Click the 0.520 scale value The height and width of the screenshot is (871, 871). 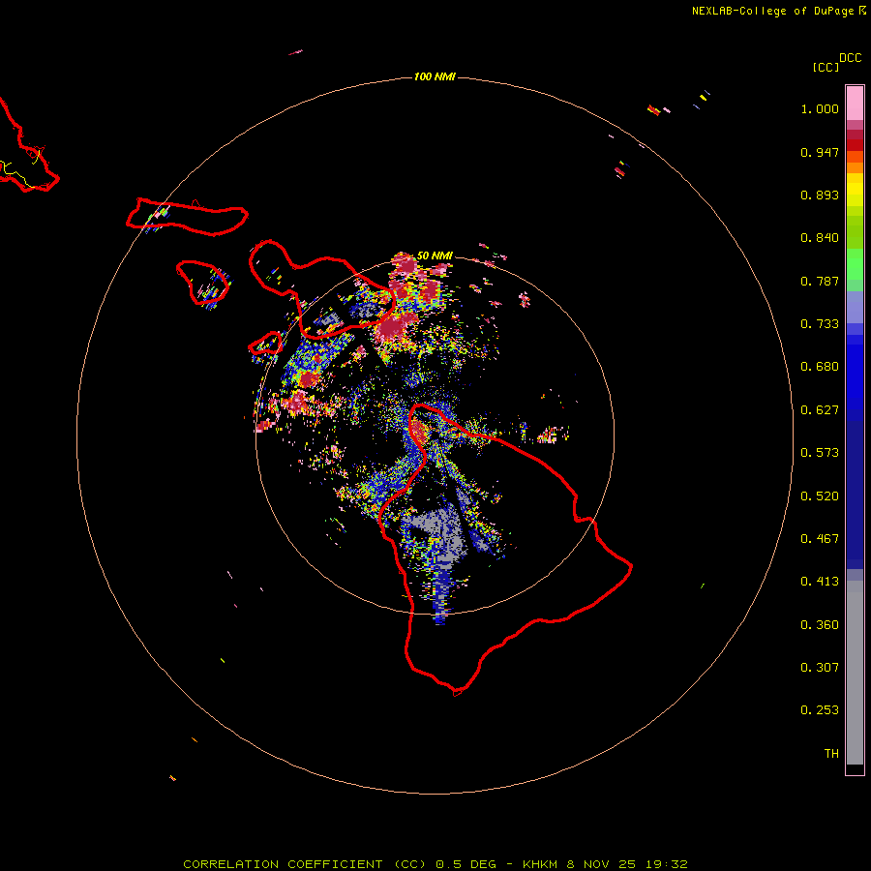click(x=820, y=496)
